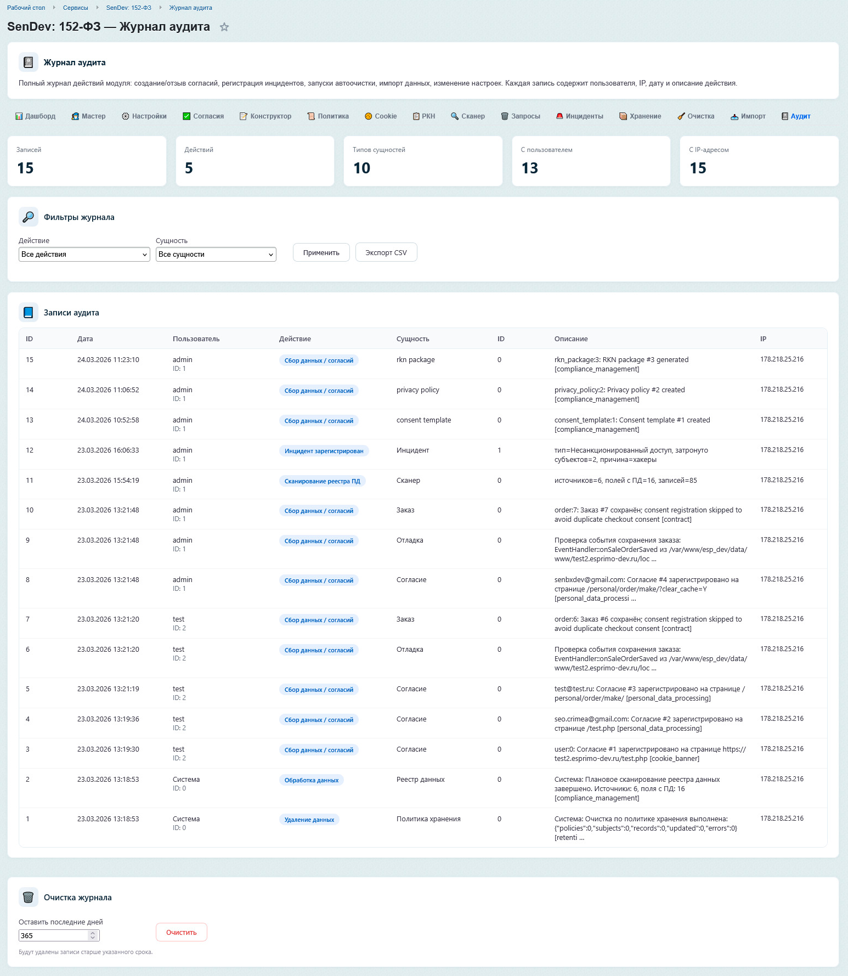Navigate to Сервисы in the breadcrumb
This screenshot has width=848, height=976.
(75, 8)
